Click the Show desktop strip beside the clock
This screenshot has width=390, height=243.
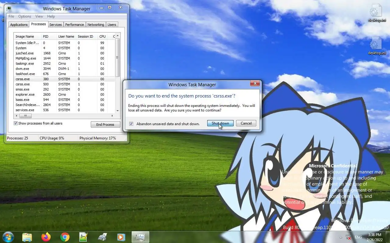click(388, 237)
